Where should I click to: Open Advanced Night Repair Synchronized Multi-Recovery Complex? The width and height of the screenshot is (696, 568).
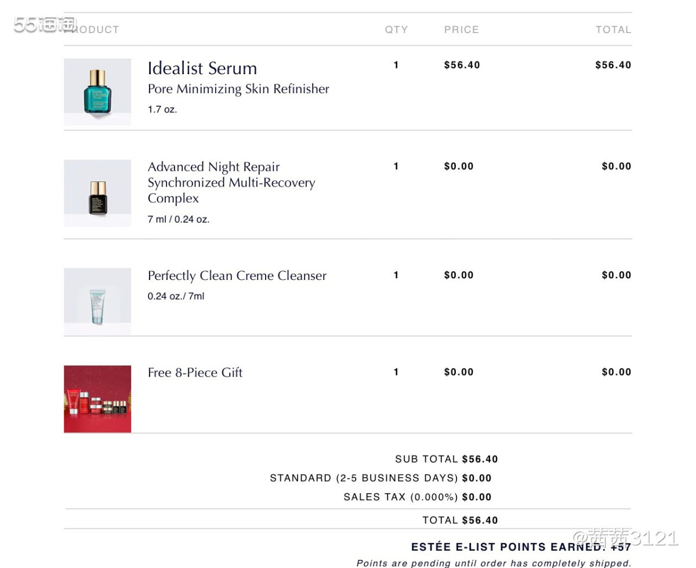point(231,183)
